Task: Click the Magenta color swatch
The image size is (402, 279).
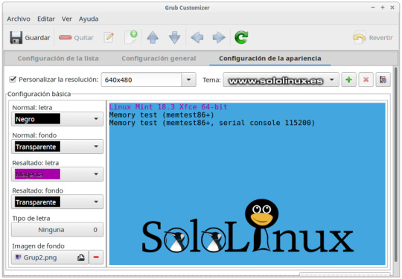Action: point(37,174)
